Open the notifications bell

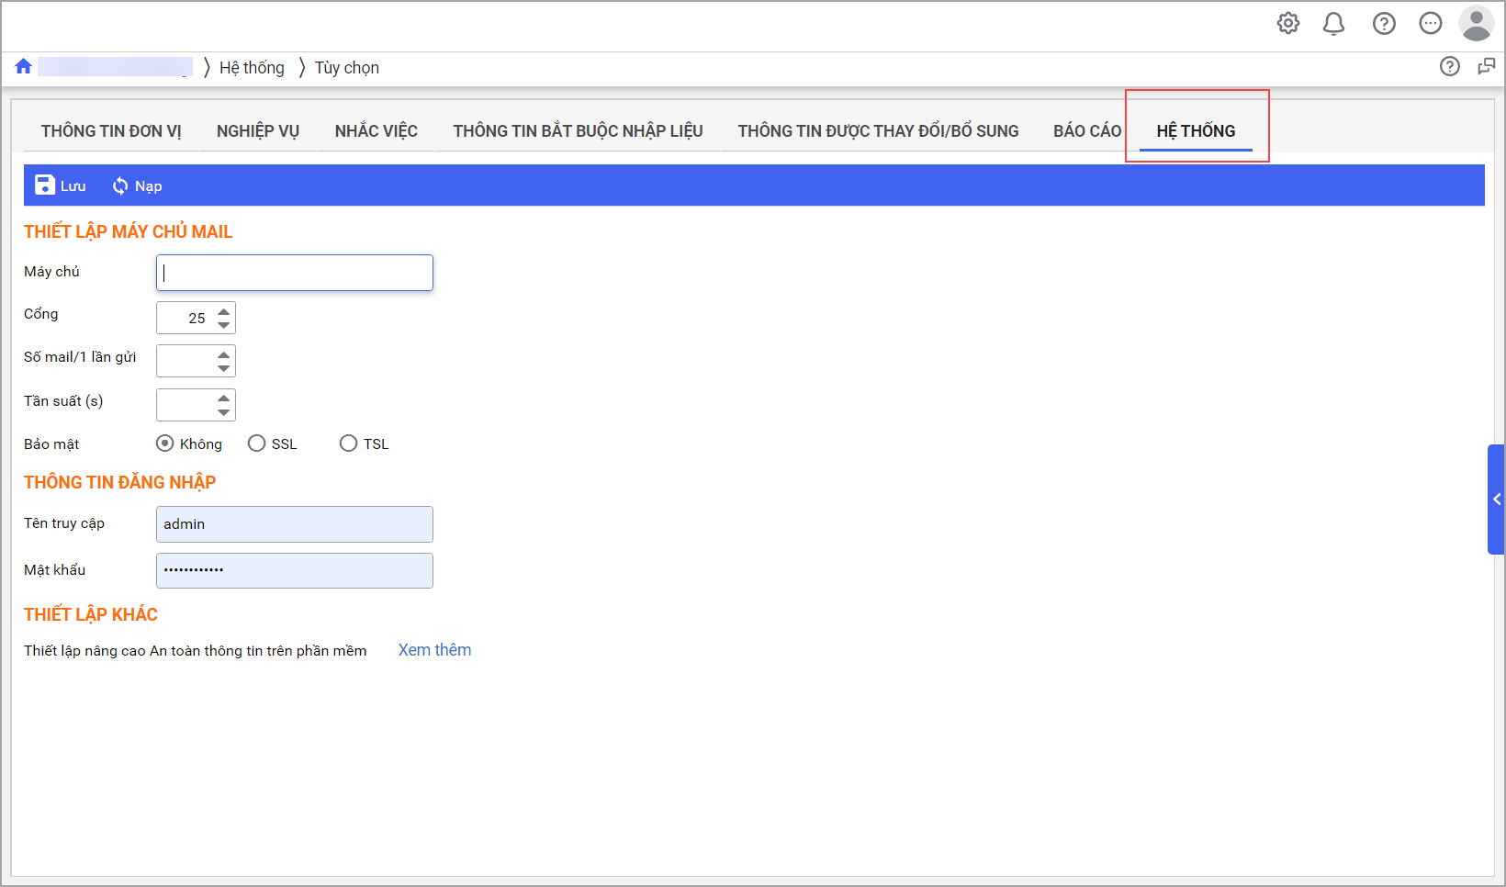coord(1333,24)
